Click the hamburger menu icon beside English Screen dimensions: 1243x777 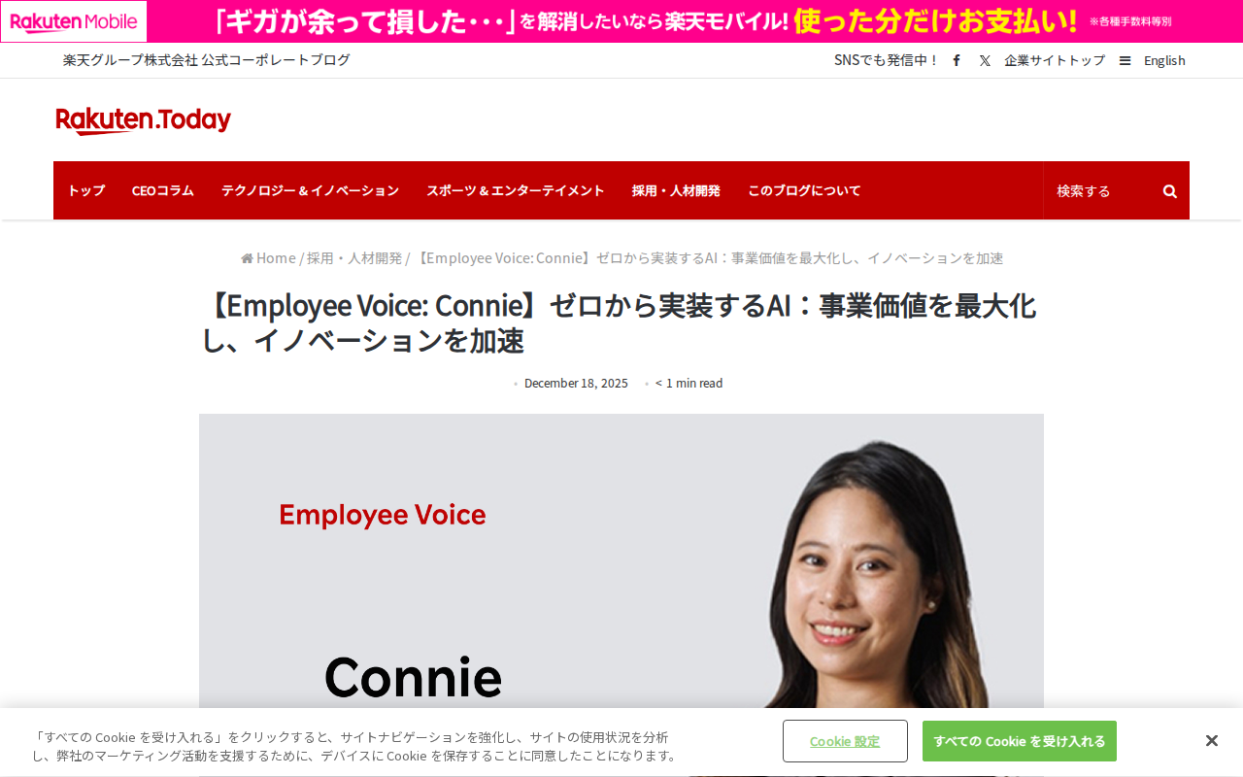[1125, 60]
